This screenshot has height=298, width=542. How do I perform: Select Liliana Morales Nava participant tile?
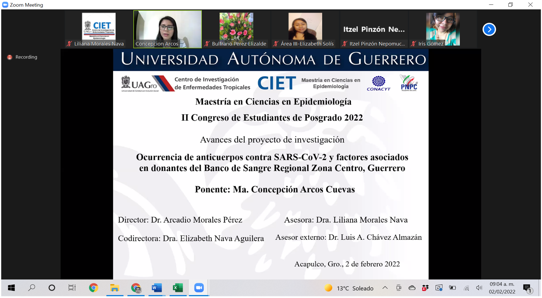pos(98,29)
